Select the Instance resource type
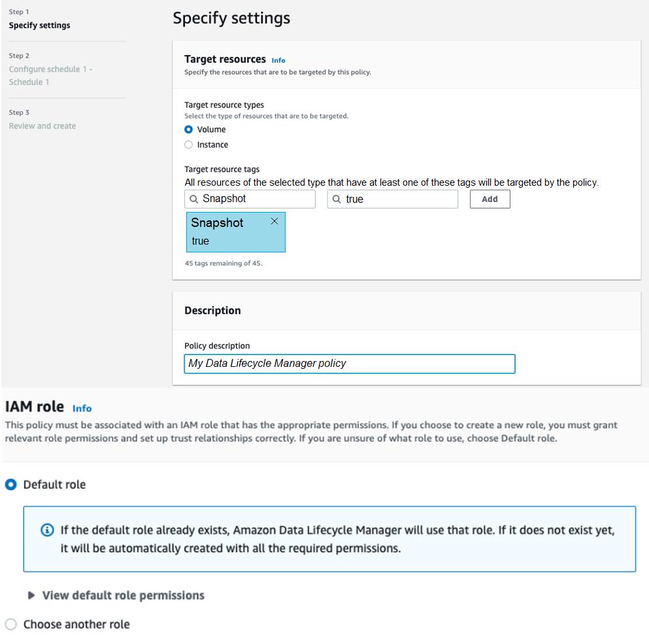Screen dimensions: 649x635 (189, 145)
